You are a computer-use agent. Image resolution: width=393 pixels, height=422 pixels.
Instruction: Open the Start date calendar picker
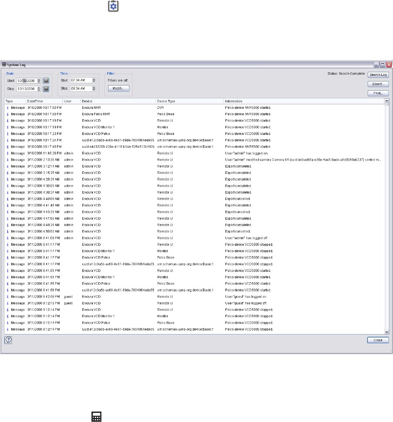point(46,81)
